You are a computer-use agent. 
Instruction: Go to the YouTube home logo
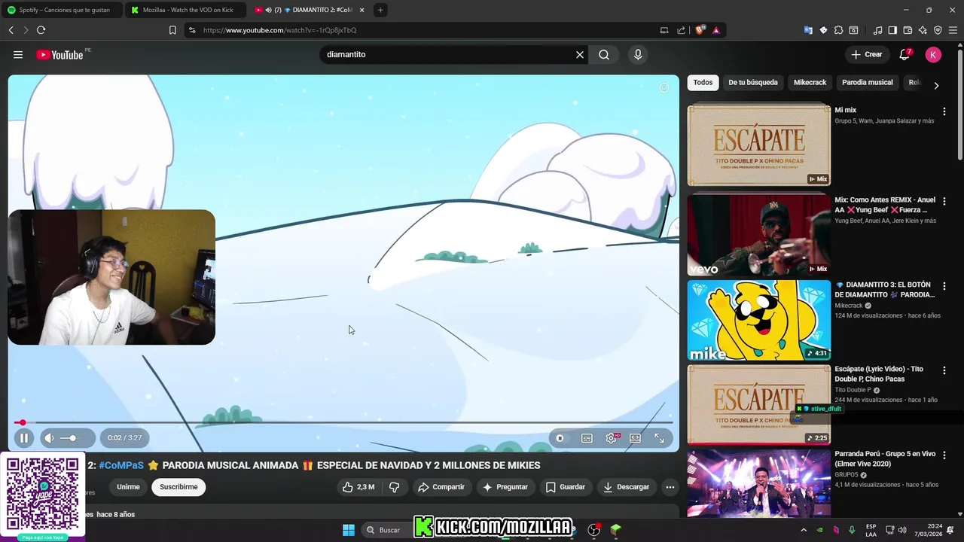[x=59, y=55]
